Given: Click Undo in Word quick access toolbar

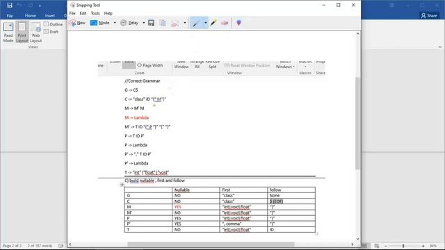Looking at the screenshot, I should pyautogui.click(x=19, y=5).
